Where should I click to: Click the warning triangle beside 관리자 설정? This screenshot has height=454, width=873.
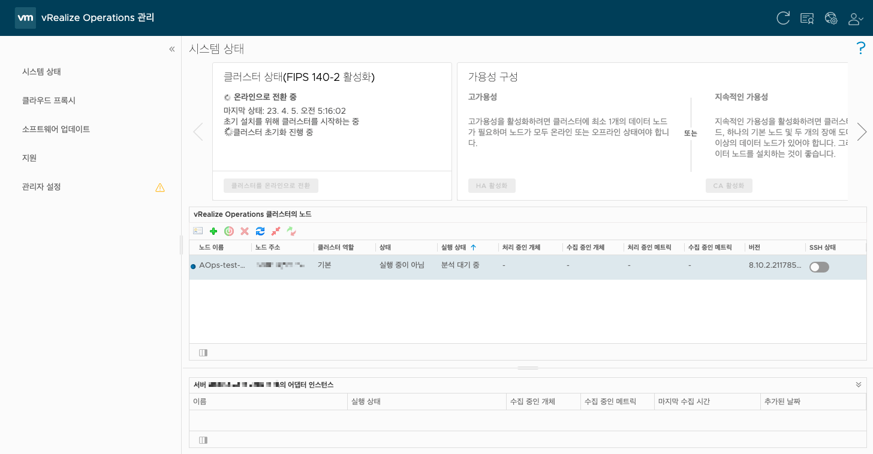tap(160, 187)
